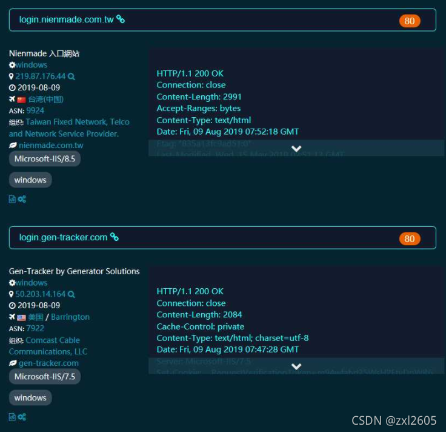Open link icon beside login.nienmade.com.tw
The image size is (446, 432).
coord(121,19)
